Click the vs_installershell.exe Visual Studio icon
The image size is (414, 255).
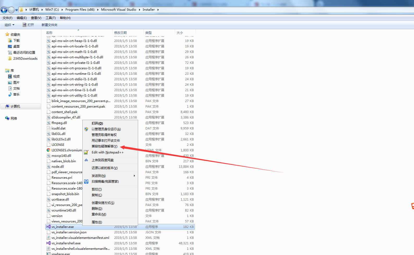pos(48,243)
